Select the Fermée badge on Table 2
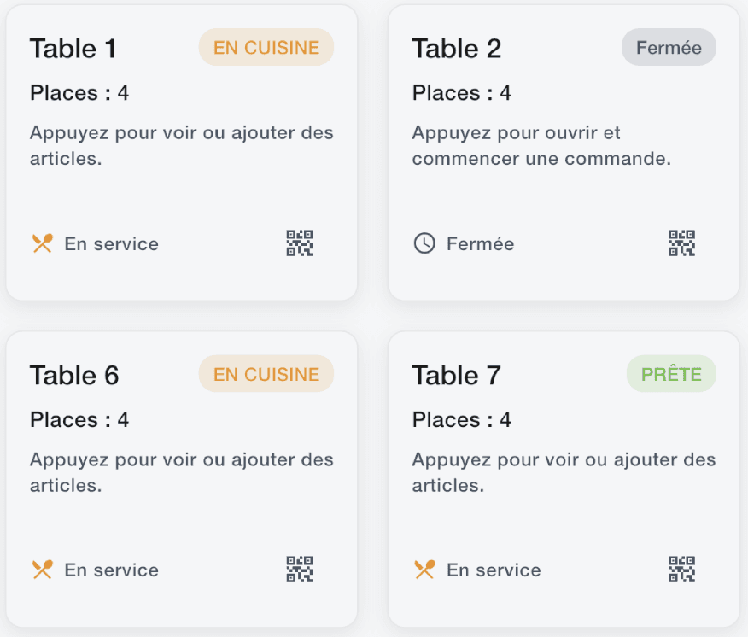Viewport: 748px width, 637px height. (669, 47)
